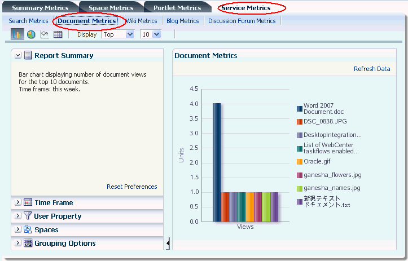Switch to Wiki Metrics subtab
This screenshot has height=261, width=408.
point(142,21)
